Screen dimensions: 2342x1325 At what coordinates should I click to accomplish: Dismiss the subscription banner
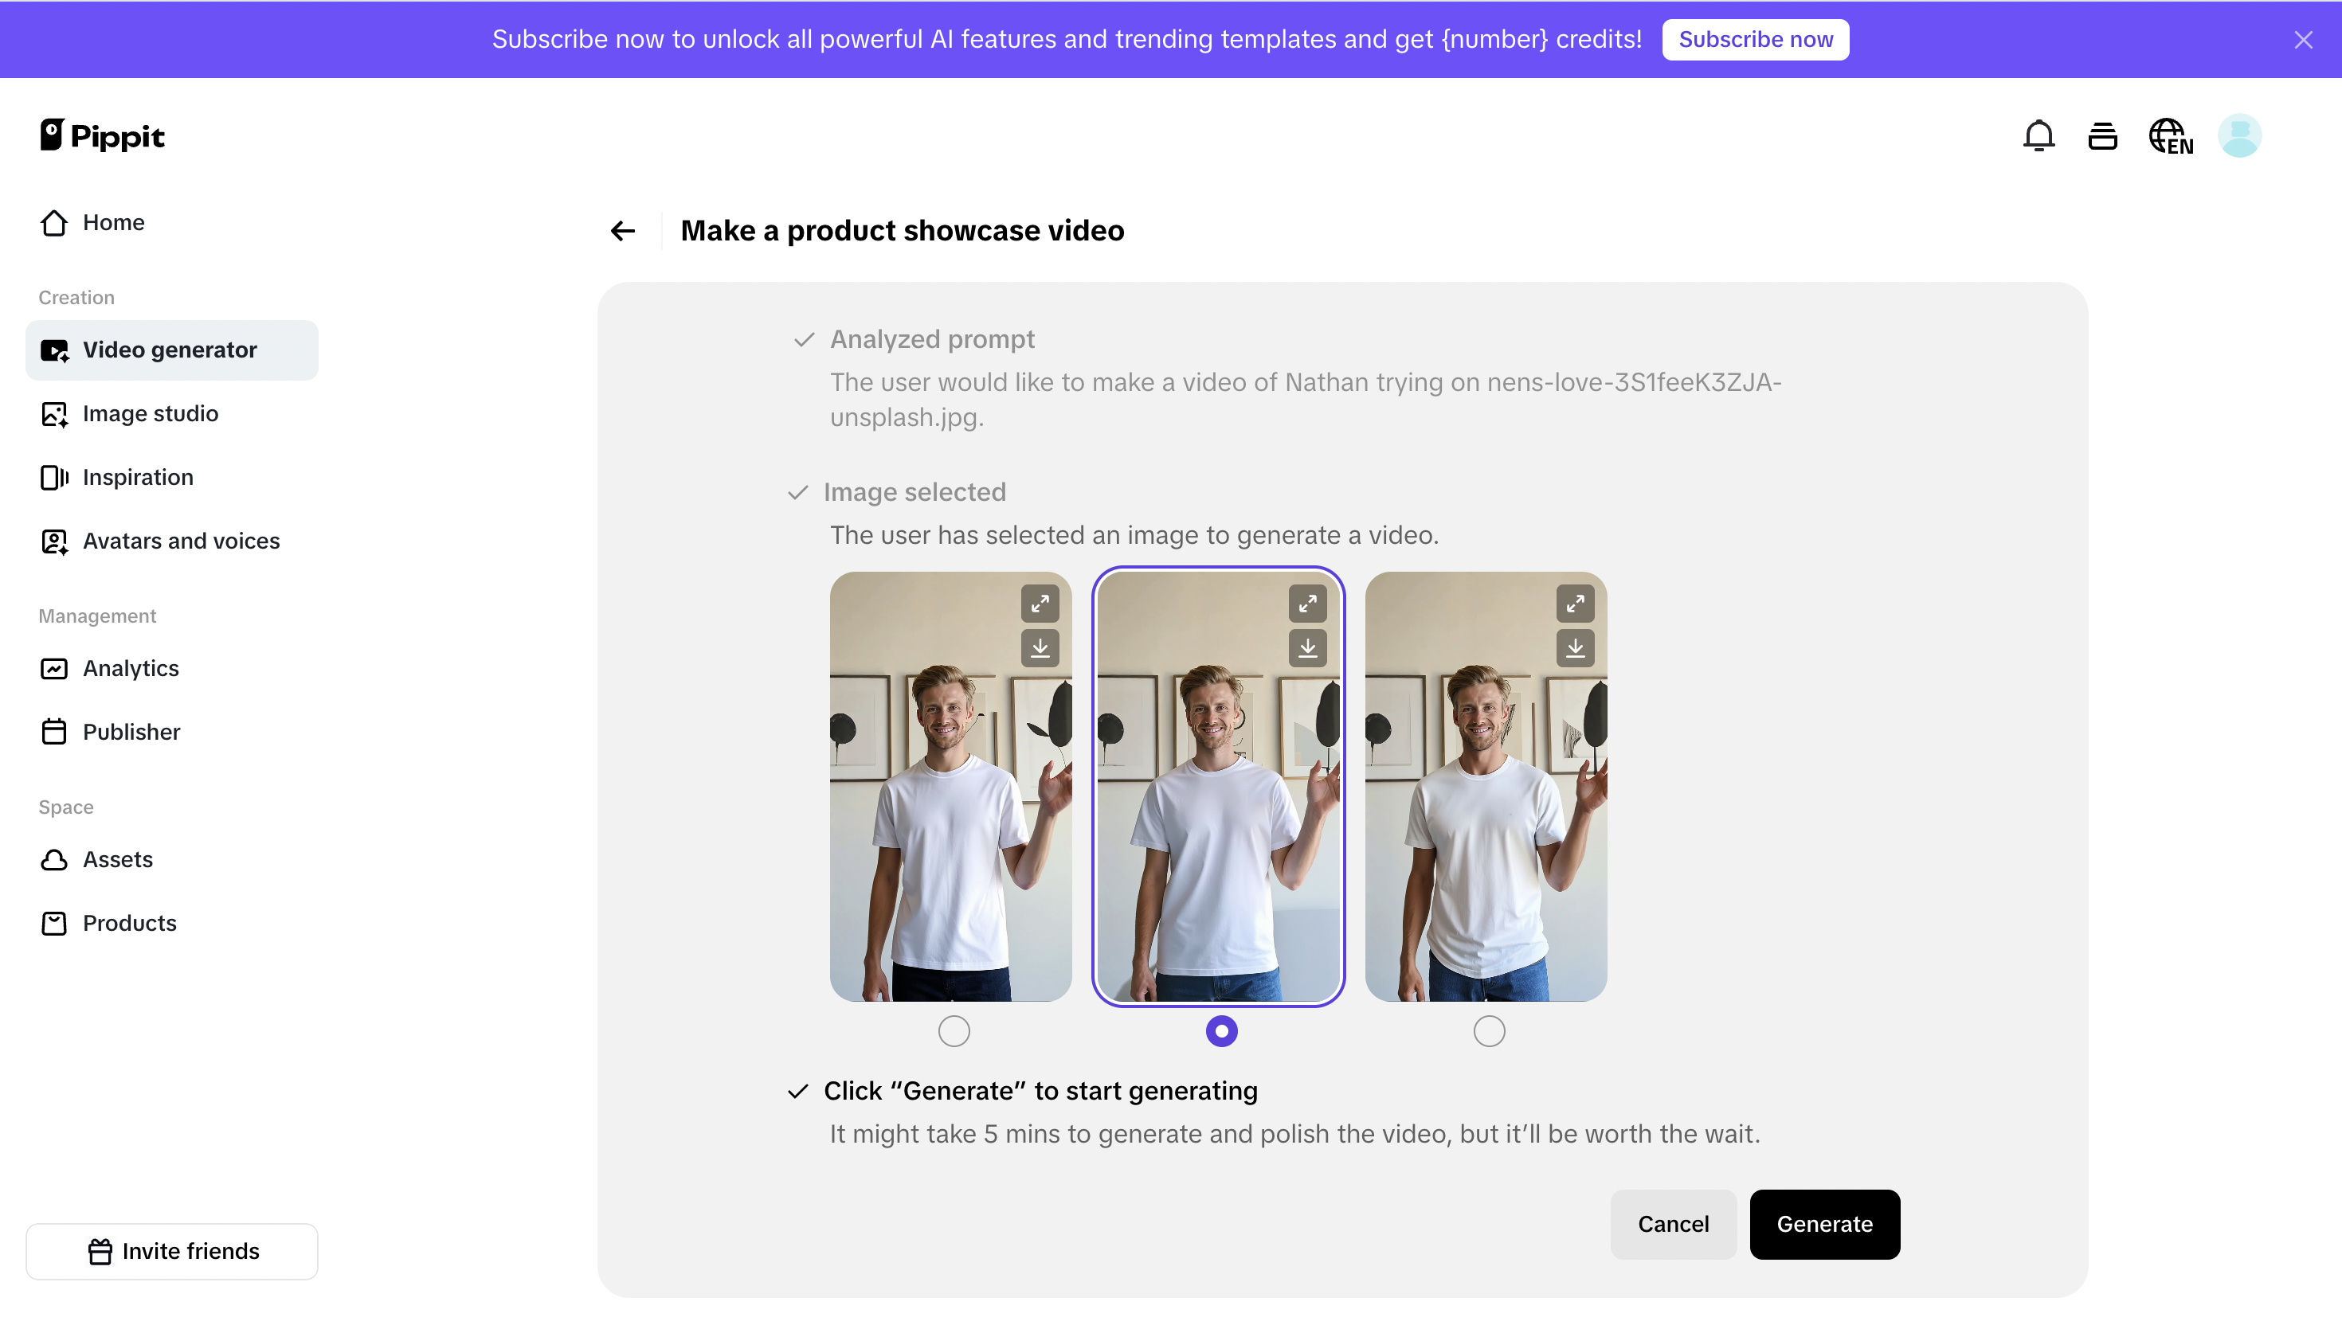pyautogui.click(x=2304, y=39)
